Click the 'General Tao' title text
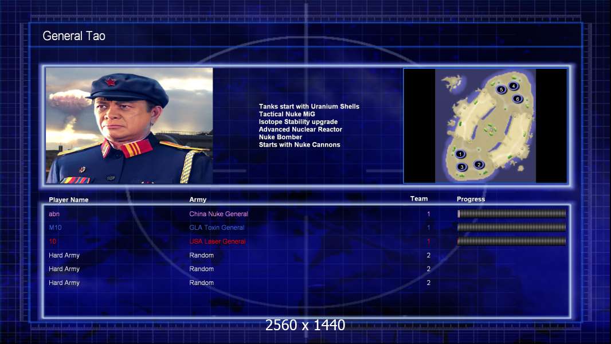Image resolution: width=611 pixels, height=344 pixels. 73,36
